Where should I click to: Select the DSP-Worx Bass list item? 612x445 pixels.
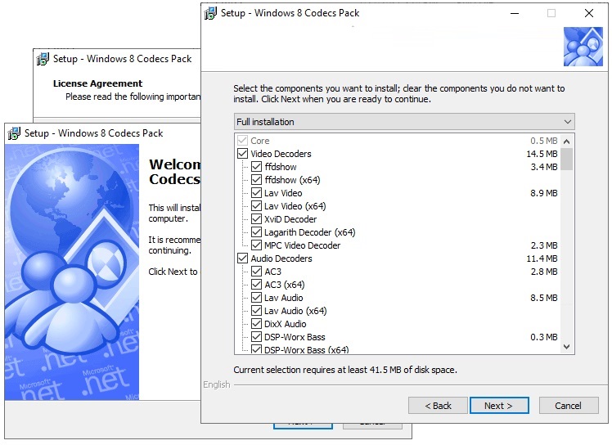tap(295, 337)
